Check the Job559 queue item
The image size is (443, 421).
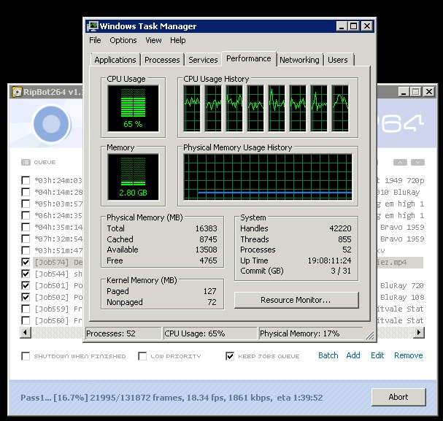[26, 309]
